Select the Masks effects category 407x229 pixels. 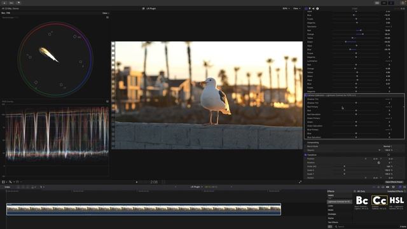click(x=331, y=210)
